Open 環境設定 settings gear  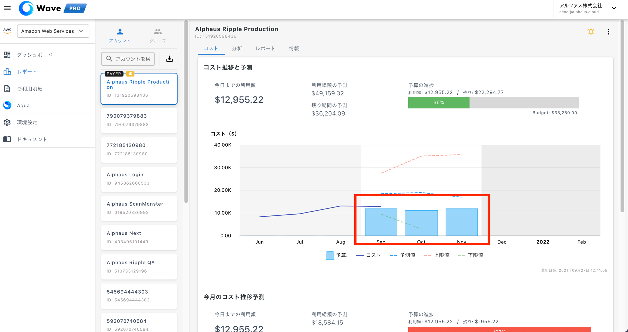pyautogui.click(x=7, y=122)
